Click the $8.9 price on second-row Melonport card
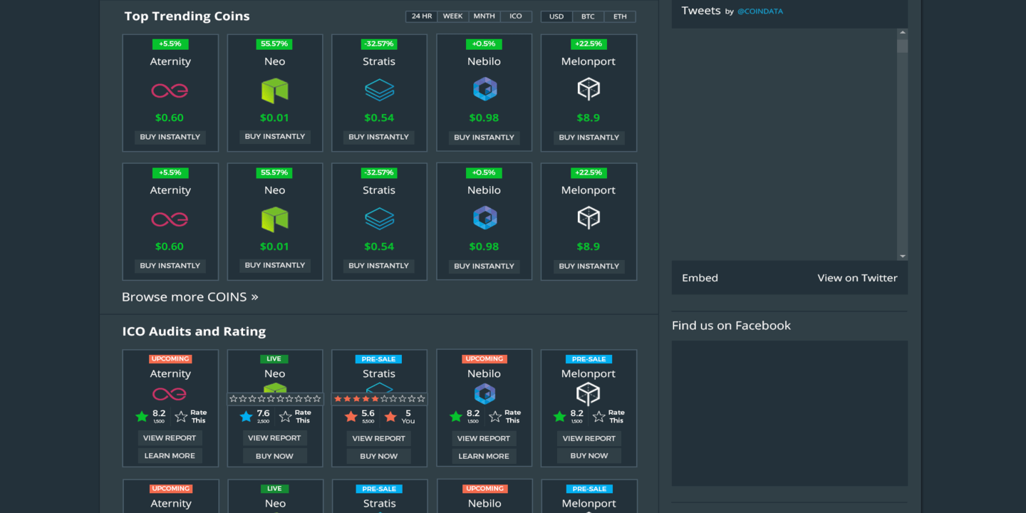Image resolution: width=1026 pixels, height=513 pixels. (x=589, y=247)
